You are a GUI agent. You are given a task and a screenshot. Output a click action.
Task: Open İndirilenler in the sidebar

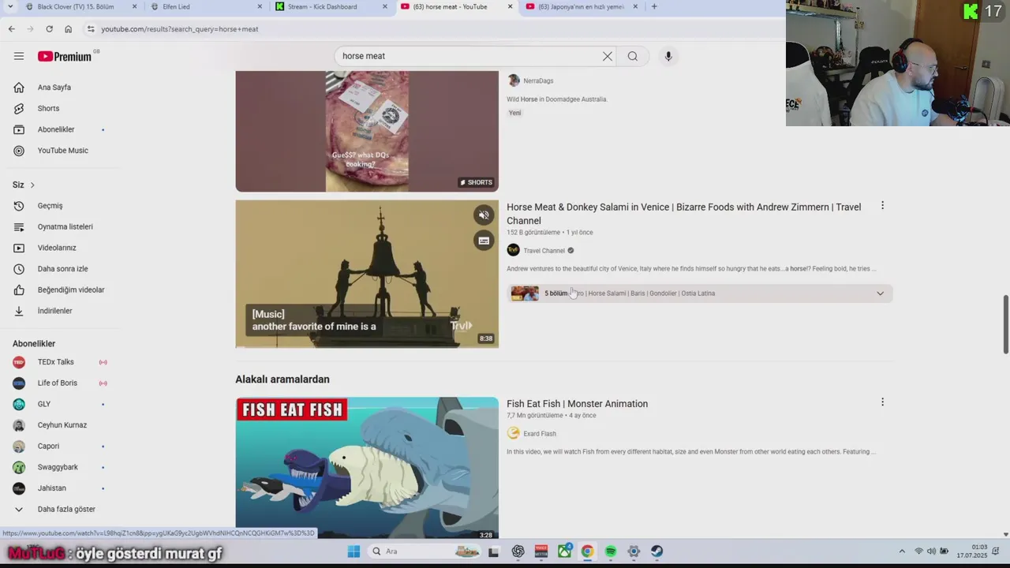point(55,311)
